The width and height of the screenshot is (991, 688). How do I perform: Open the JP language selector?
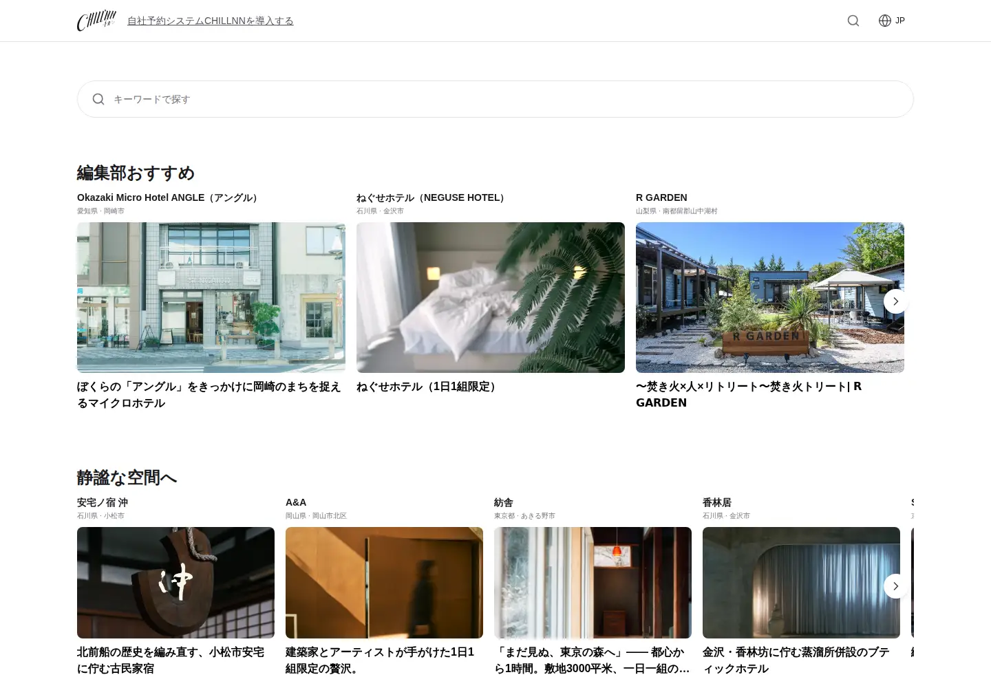900,21
